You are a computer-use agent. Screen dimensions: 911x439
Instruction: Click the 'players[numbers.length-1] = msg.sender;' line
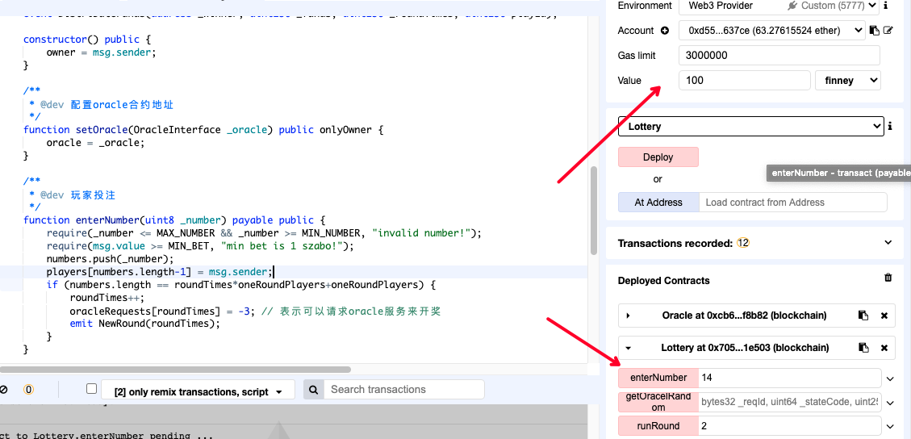(159, 272)
